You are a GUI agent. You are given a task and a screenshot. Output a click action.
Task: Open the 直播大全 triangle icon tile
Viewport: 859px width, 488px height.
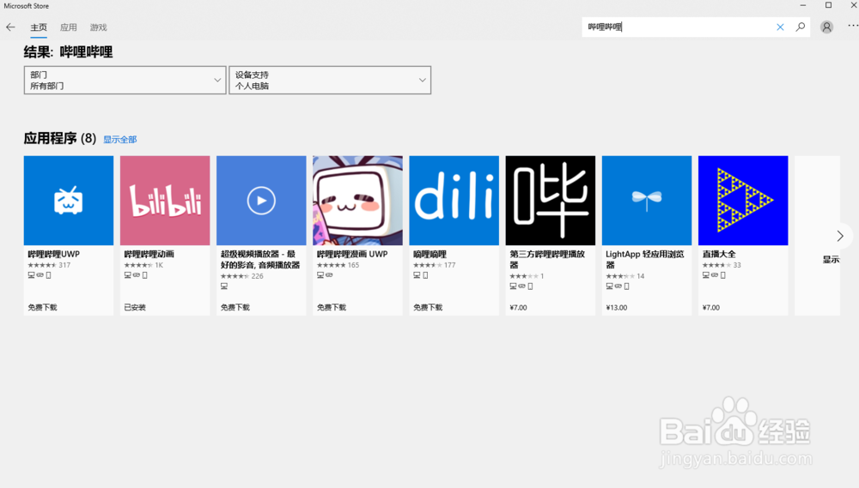pos(743,200)
